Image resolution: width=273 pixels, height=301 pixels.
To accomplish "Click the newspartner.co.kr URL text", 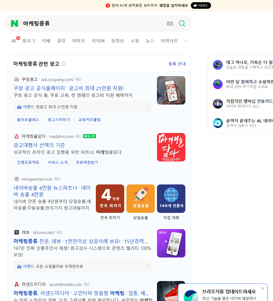I will [x=37, y=179].
